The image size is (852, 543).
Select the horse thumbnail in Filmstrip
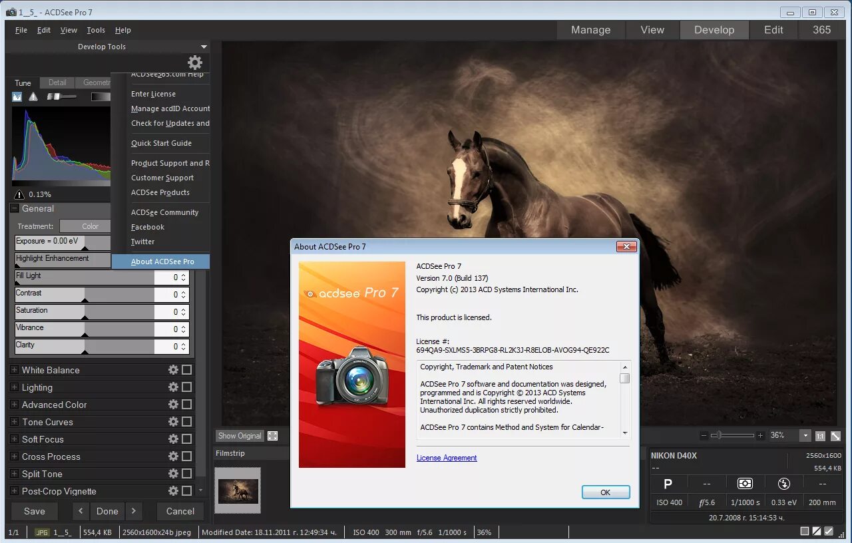238,490
